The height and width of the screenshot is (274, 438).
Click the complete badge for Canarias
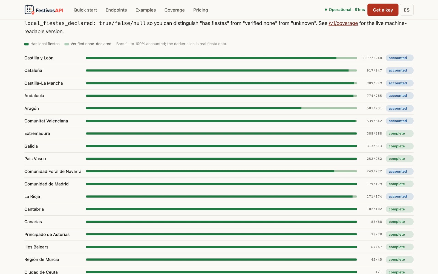399,222
